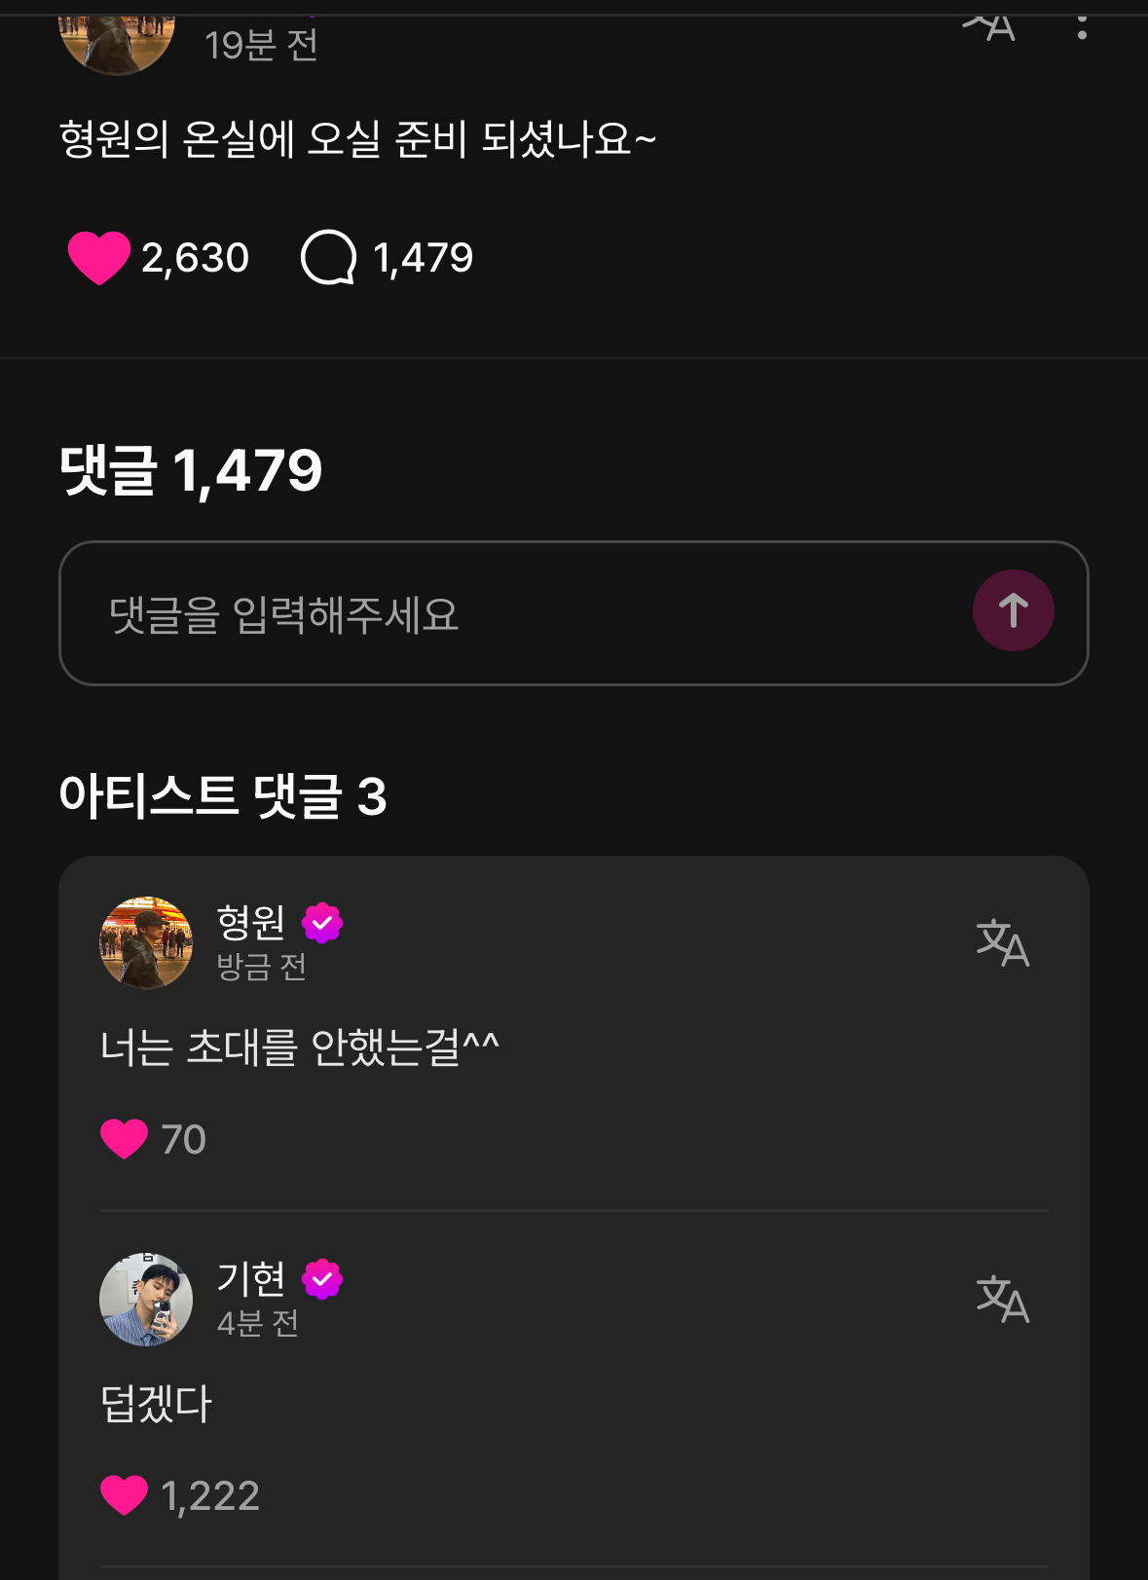Tap the 댓글 1,479 heading
This screenshot has height=1580, width=1148.
click(x=191, y=470)
